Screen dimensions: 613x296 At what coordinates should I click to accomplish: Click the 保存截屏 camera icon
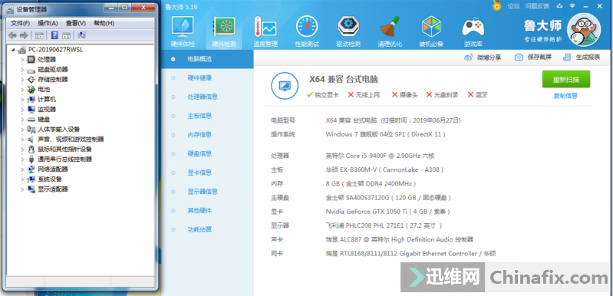coord(519,58)
